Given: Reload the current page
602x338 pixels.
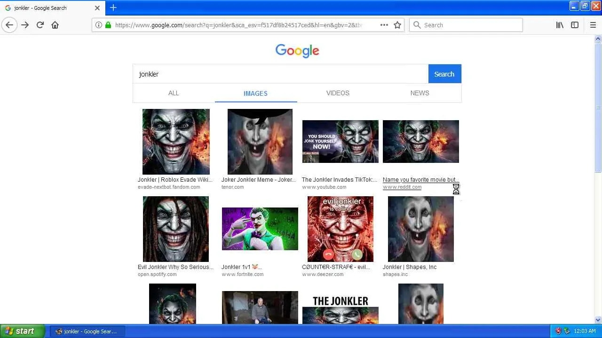Looking at the screenshot, I should [x=40, y=25].
